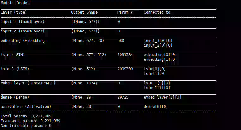Viewport: 241px width, 130px height.
Task: Select the embedding (Embedding) layer name
Action: point(24,41)
